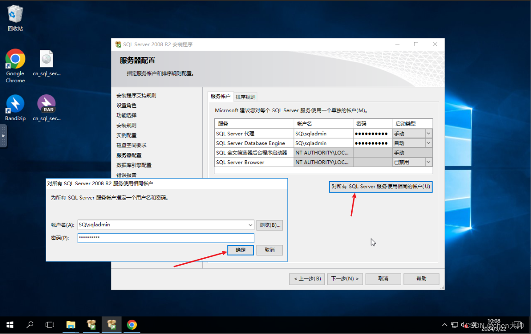This screenshot has width=531, height=334.
Task: Click account name cell for Database Engine
Action: point(323,143)
